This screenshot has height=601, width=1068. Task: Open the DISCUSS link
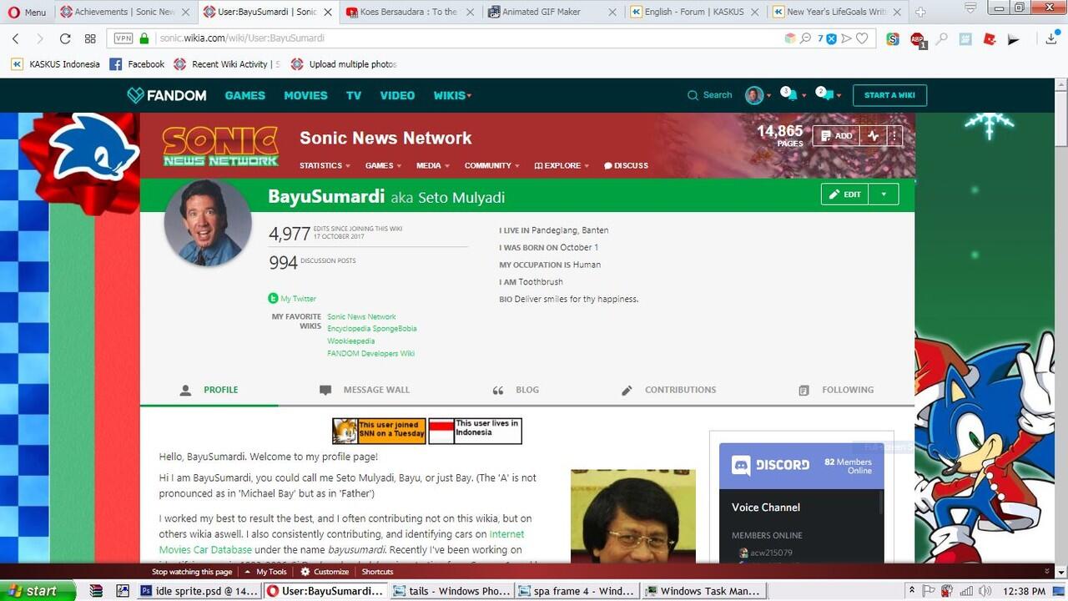[626, 165]
